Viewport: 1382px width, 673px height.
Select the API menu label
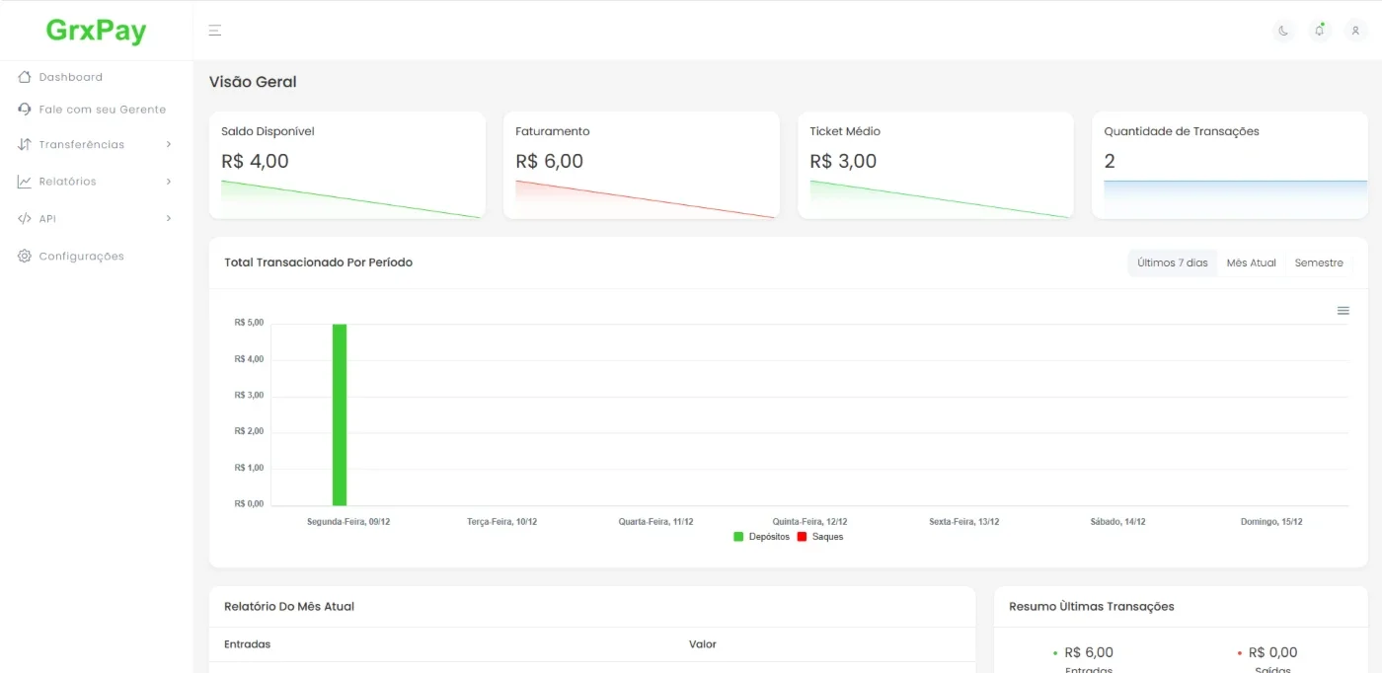tap(47, 218)
